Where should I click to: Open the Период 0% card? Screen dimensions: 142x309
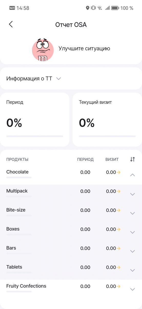coord(35,120)
